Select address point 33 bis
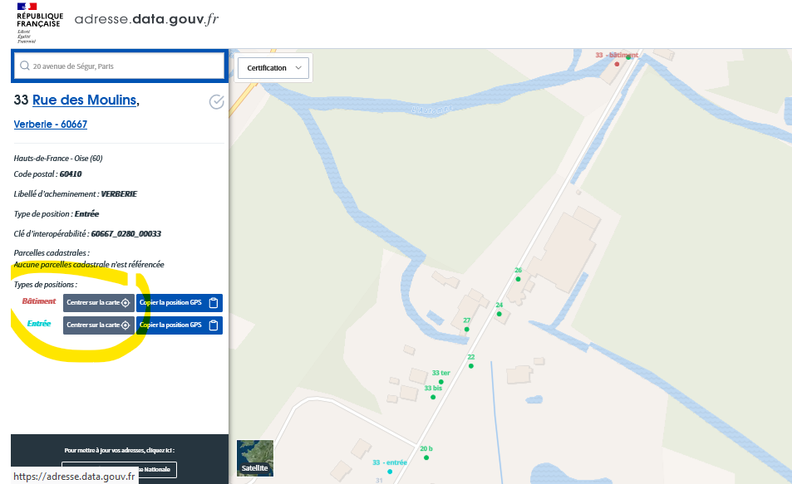Image resolution: width=792 pixels, height=484 pixels. click(x=433, y=397)
